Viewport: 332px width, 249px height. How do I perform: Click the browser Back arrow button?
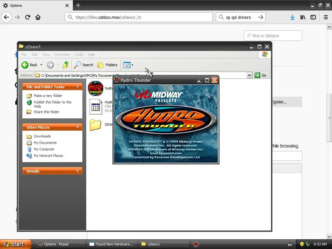(6, 17)
